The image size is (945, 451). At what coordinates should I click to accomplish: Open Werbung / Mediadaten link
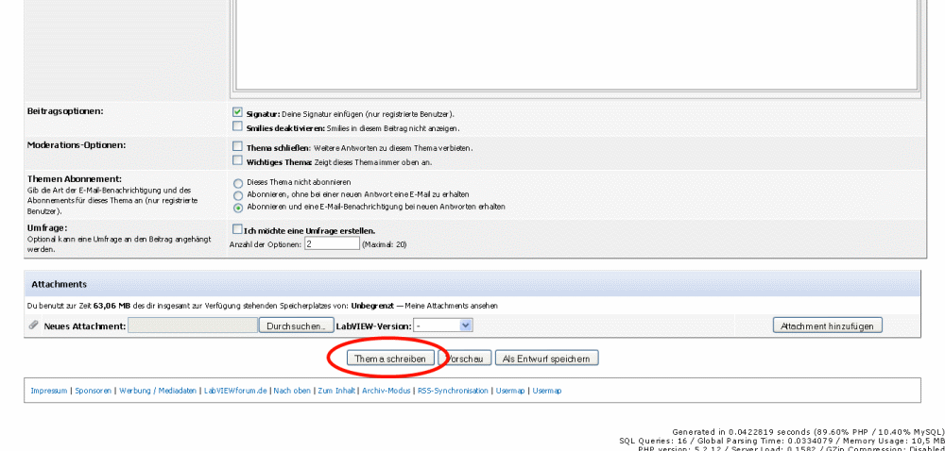tap(158, 391)
